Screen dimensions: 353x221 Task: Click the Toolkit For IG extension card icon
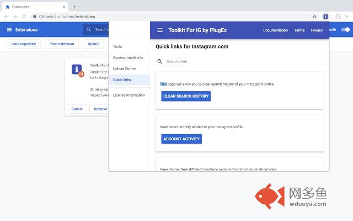point(77,70)
